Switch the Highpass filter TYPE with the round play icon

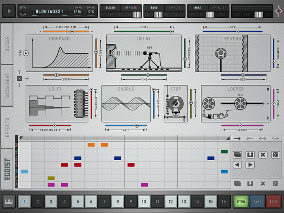[x=26, y=53]
